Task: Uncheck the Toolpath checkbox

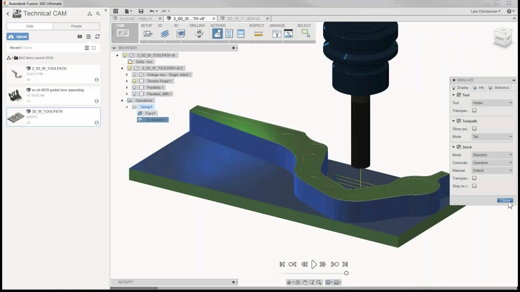Action: click(x=459, y=121)
